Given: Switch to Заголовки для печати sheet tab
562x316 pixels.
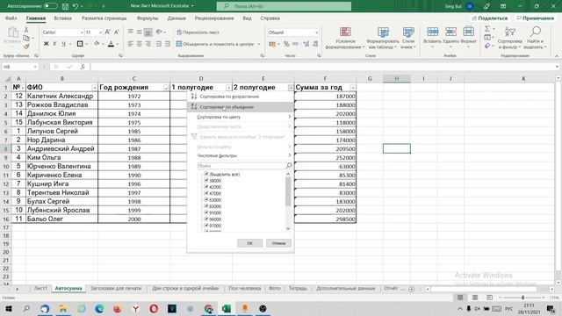Looking at the screenshot, I should click(116, 289).
